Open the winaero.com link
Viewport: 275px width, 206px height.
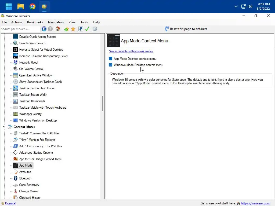255,203
